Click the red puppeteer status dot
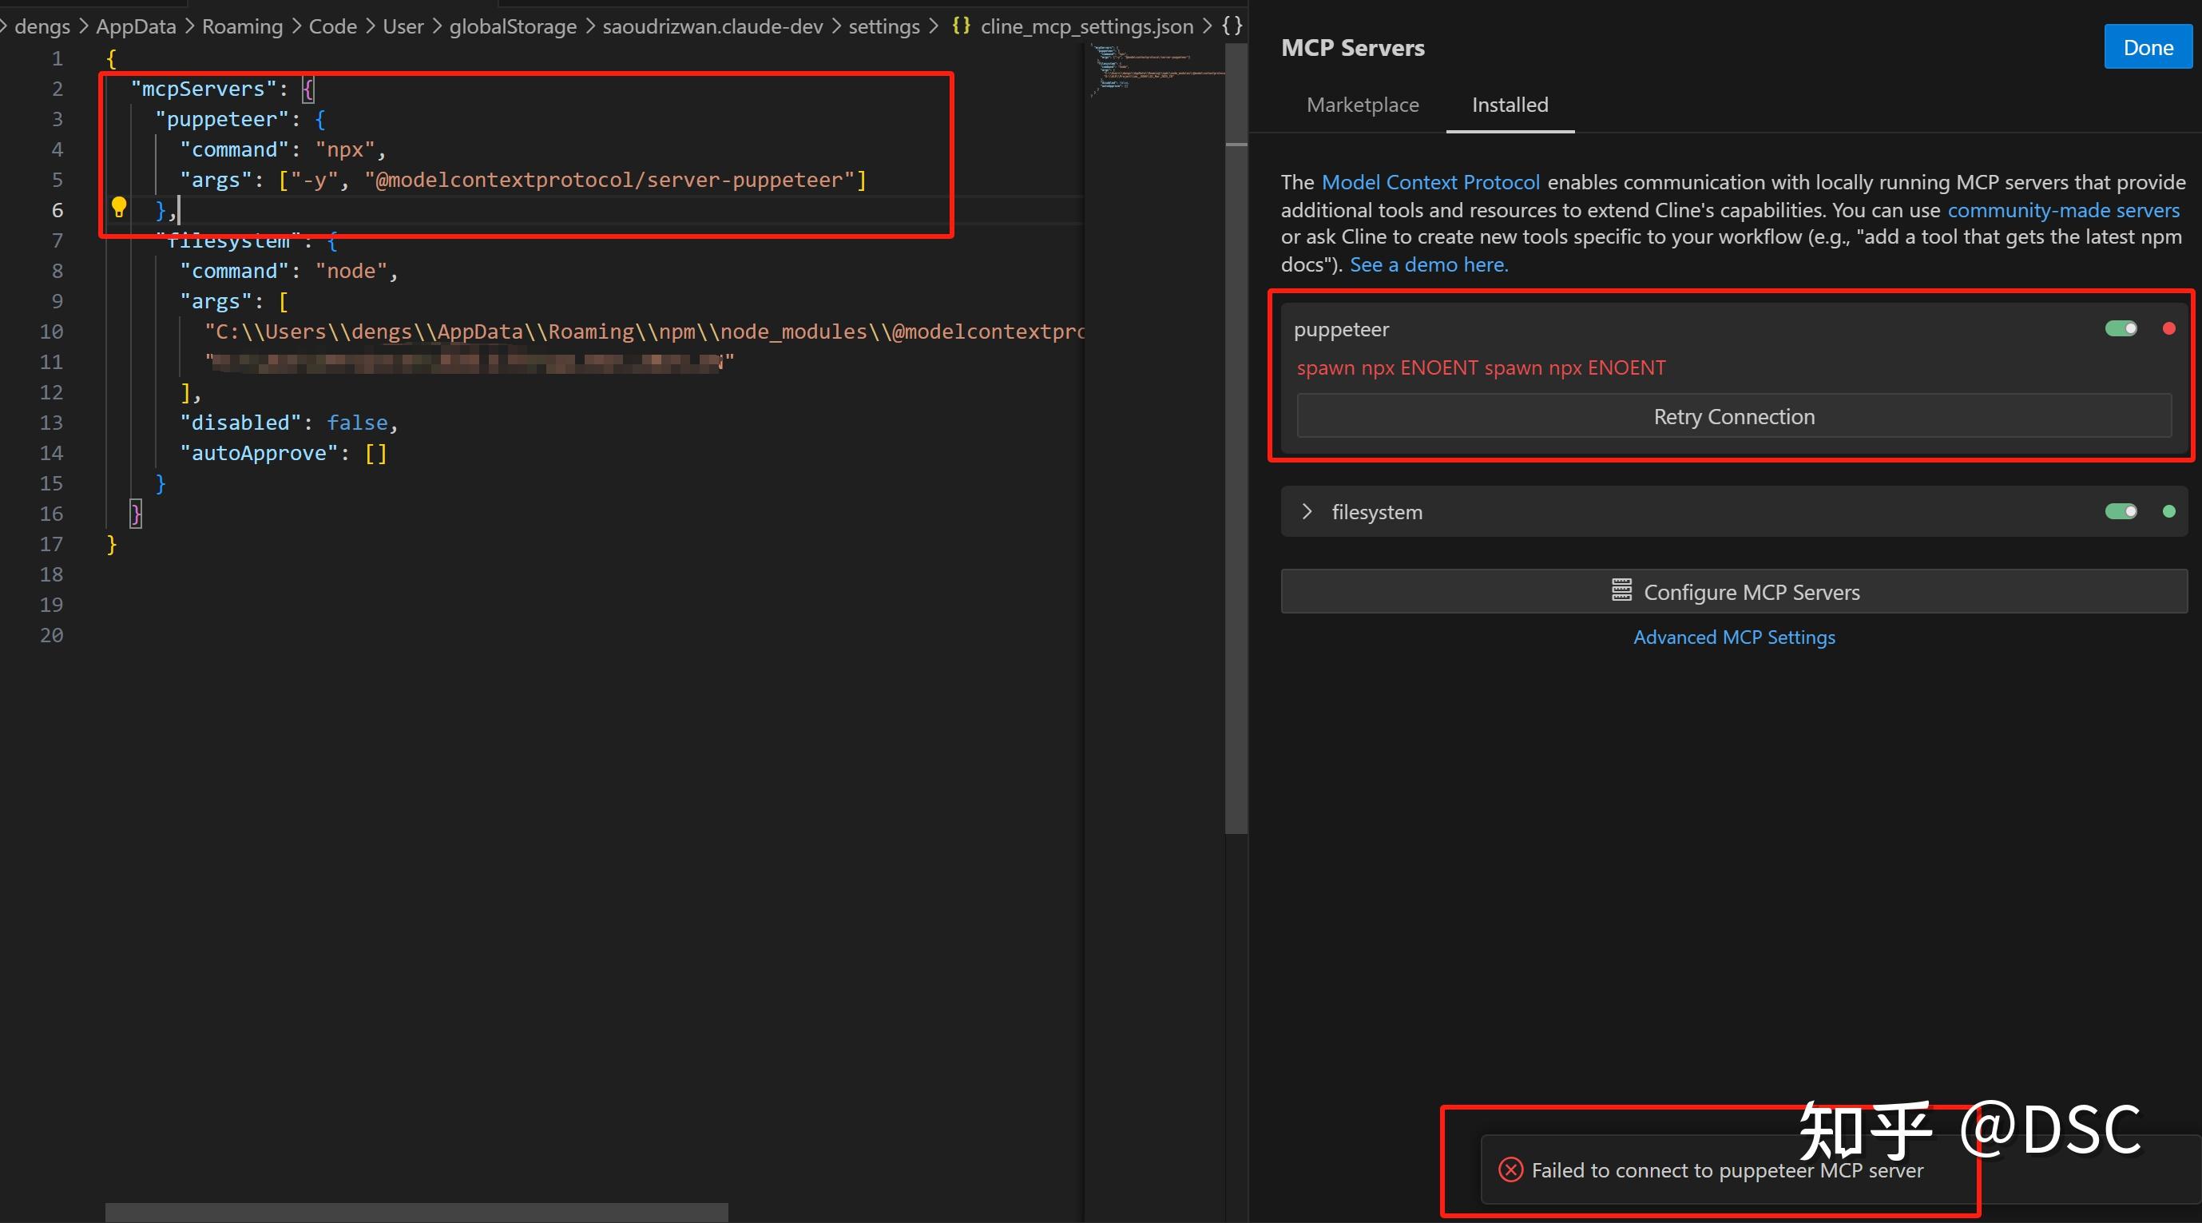The height and width of the screenshot is (1223, 2202). click(x=2168, y=328)
